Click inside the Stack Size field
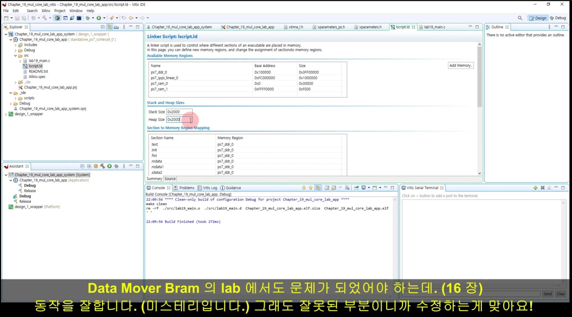Viewport: 572px width, 317px height. point(179,112)
